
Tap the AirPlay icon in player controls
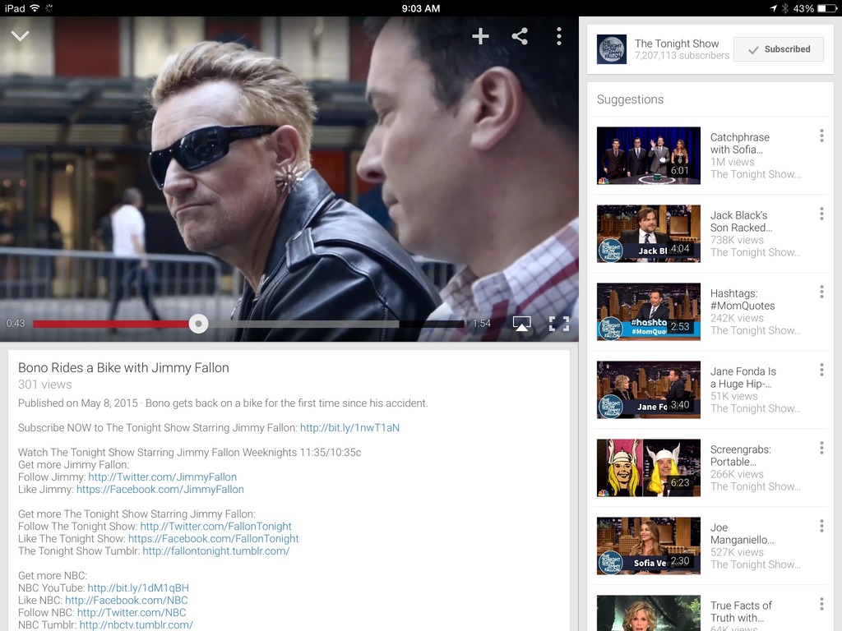(521, 324)
